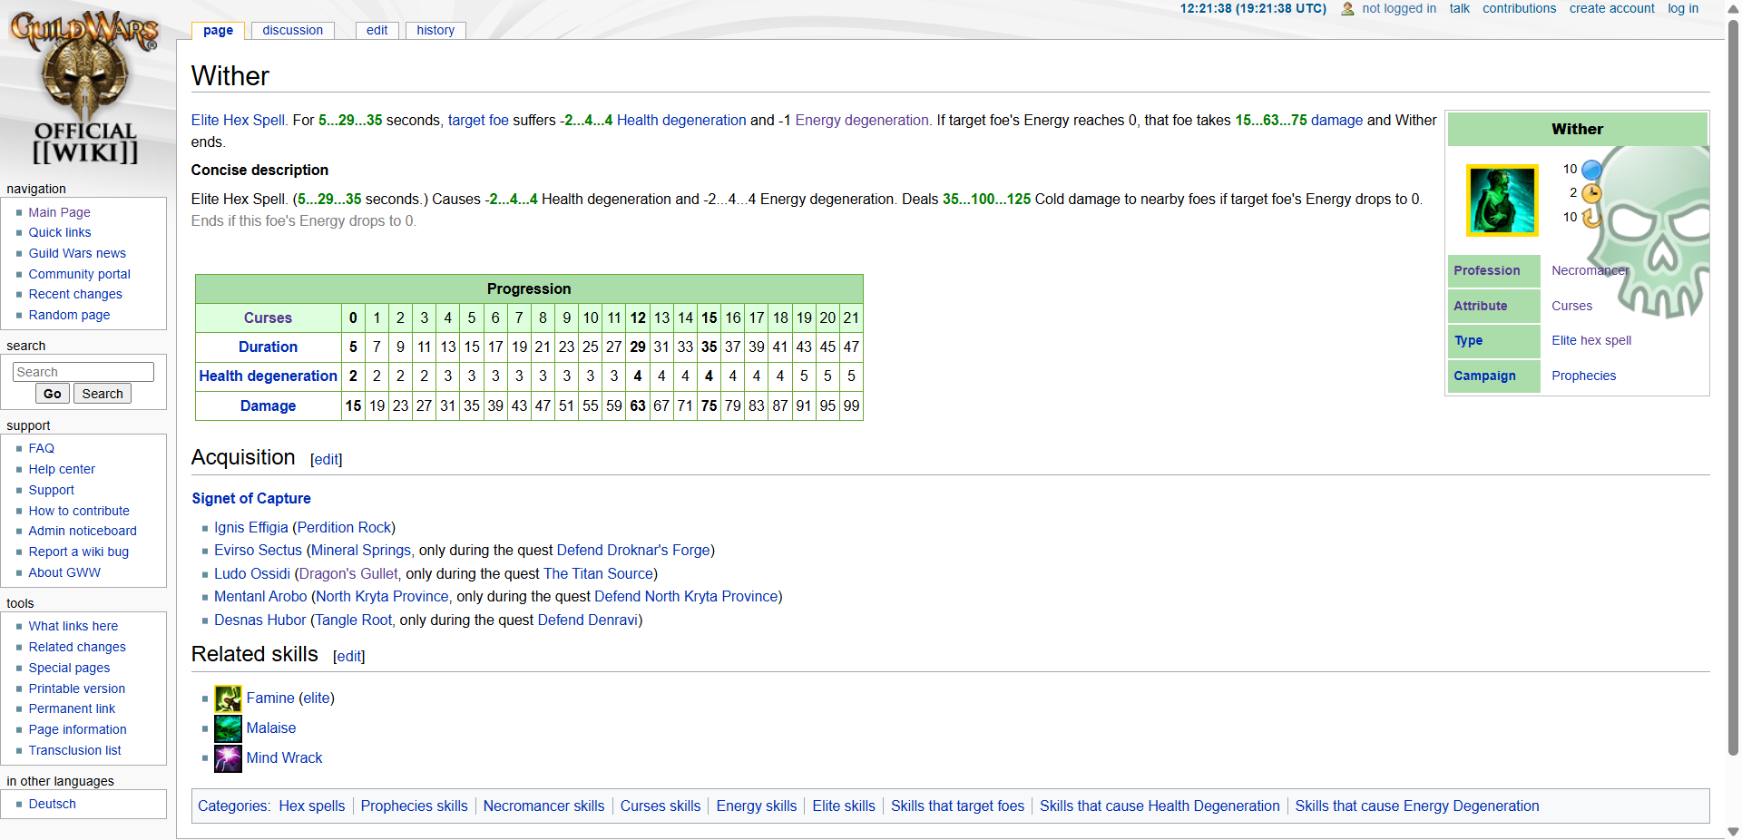Open Elite Hex Spell link in description

pos(238,121)
